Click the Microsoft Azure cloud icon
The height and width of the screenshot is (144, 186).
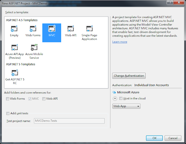coord(114,92)
